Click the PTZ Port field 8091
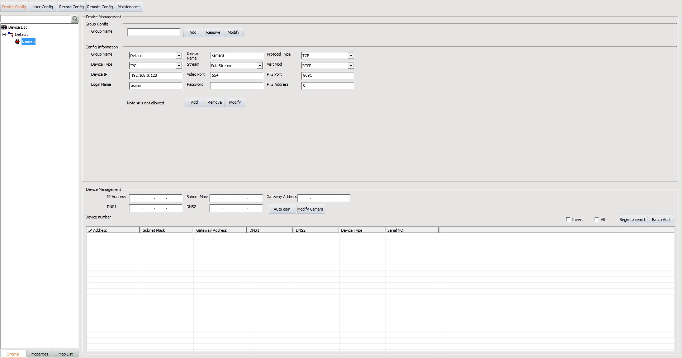The image size is (682, 358). tap(328, 76)
